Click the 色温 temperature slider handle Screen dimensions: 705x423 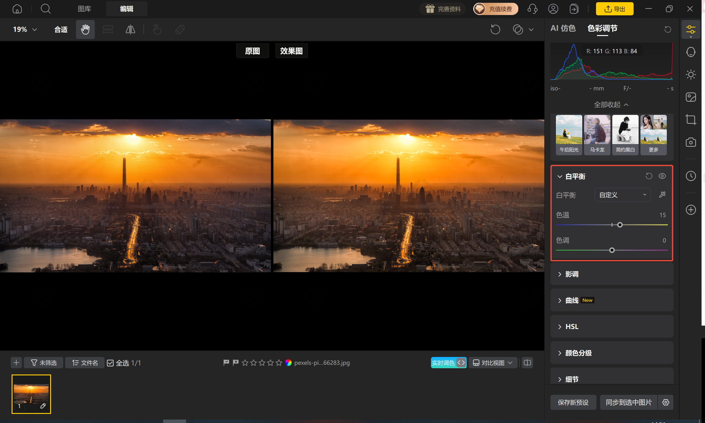[620, 225]
